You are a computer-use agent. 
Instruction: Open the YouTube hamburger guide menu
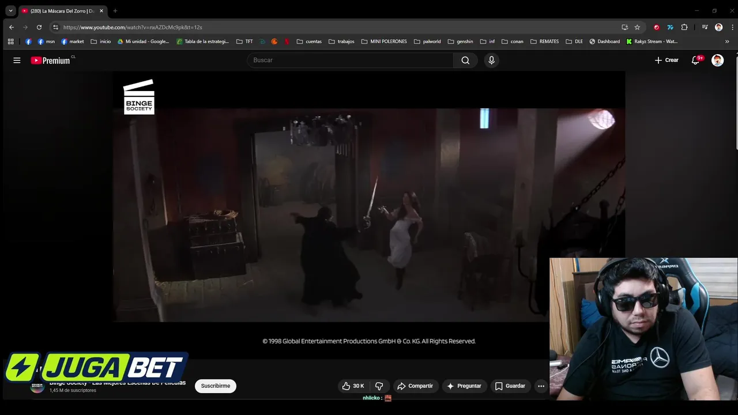[17, 60]
